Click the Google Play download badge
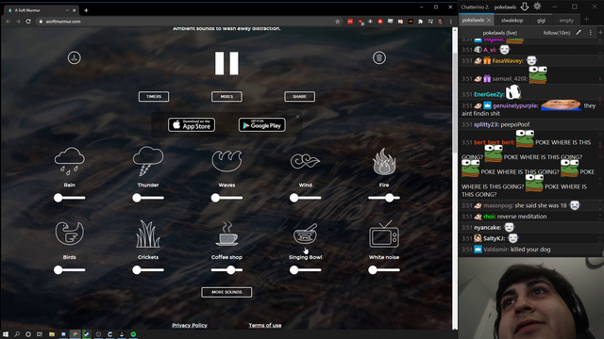 [262, 124]
